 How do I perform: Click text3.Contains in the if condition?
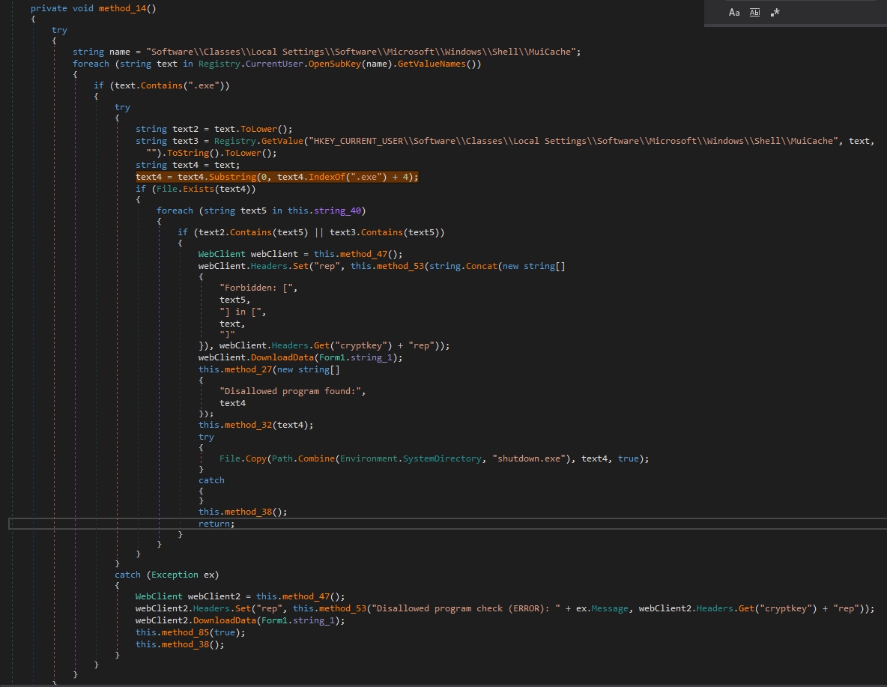pos(366,232)
